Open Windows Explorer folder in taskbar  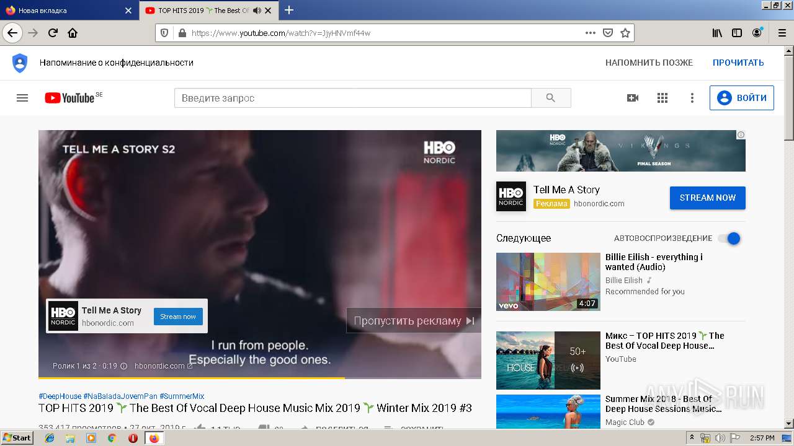[70, 438]
